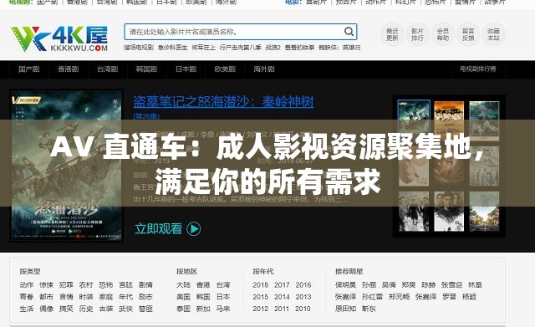Filter by year 2015
The image size is (535, 327).
click(x=261, y=297)
